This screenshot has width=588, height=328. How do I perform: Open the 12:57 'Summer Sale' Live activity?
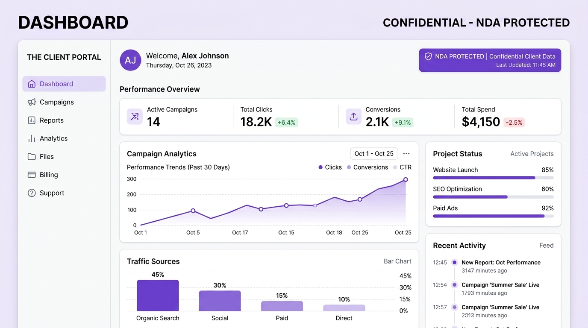(x=500, y=307)
